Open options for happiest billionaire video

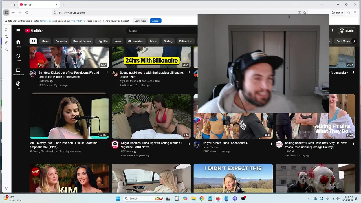click(189, 73)
